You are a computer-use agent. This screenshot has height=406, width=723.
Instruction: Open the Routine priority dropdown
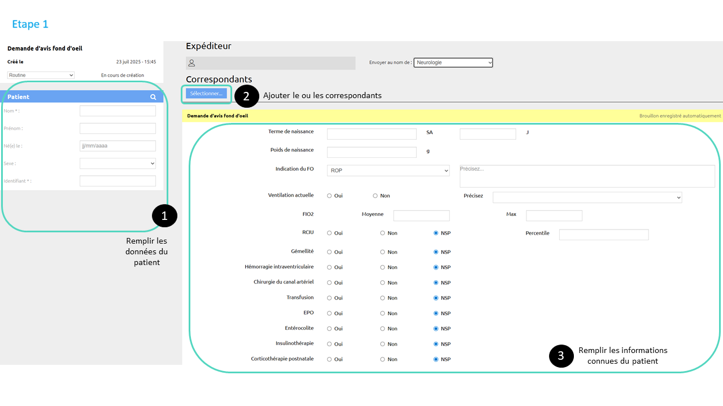pyautogui.click(x=41, y=75)
